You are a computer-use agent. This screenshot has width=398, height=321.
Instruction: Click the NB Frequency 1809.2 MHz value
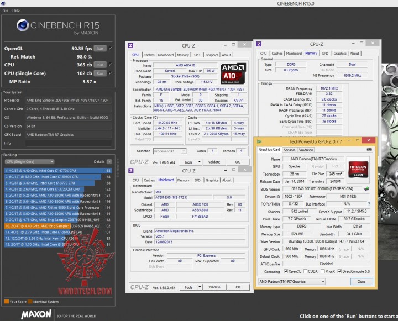352,75
